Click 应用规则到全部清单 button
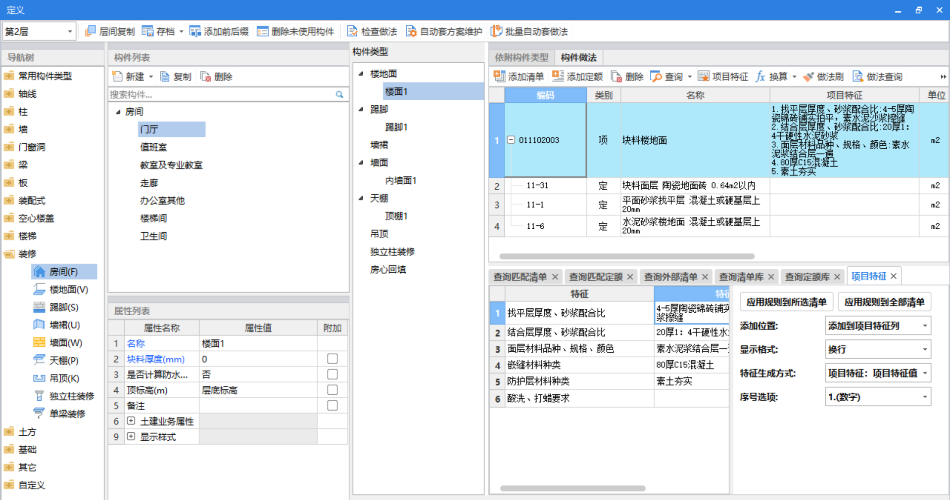The width and height of the screenshot is (950, 500). tap(884, 302)
